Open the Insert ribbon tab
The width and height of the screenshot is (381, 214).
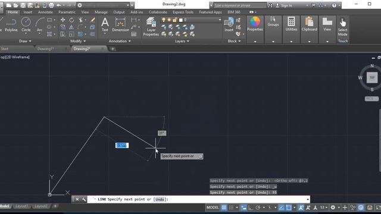(28, 12)
